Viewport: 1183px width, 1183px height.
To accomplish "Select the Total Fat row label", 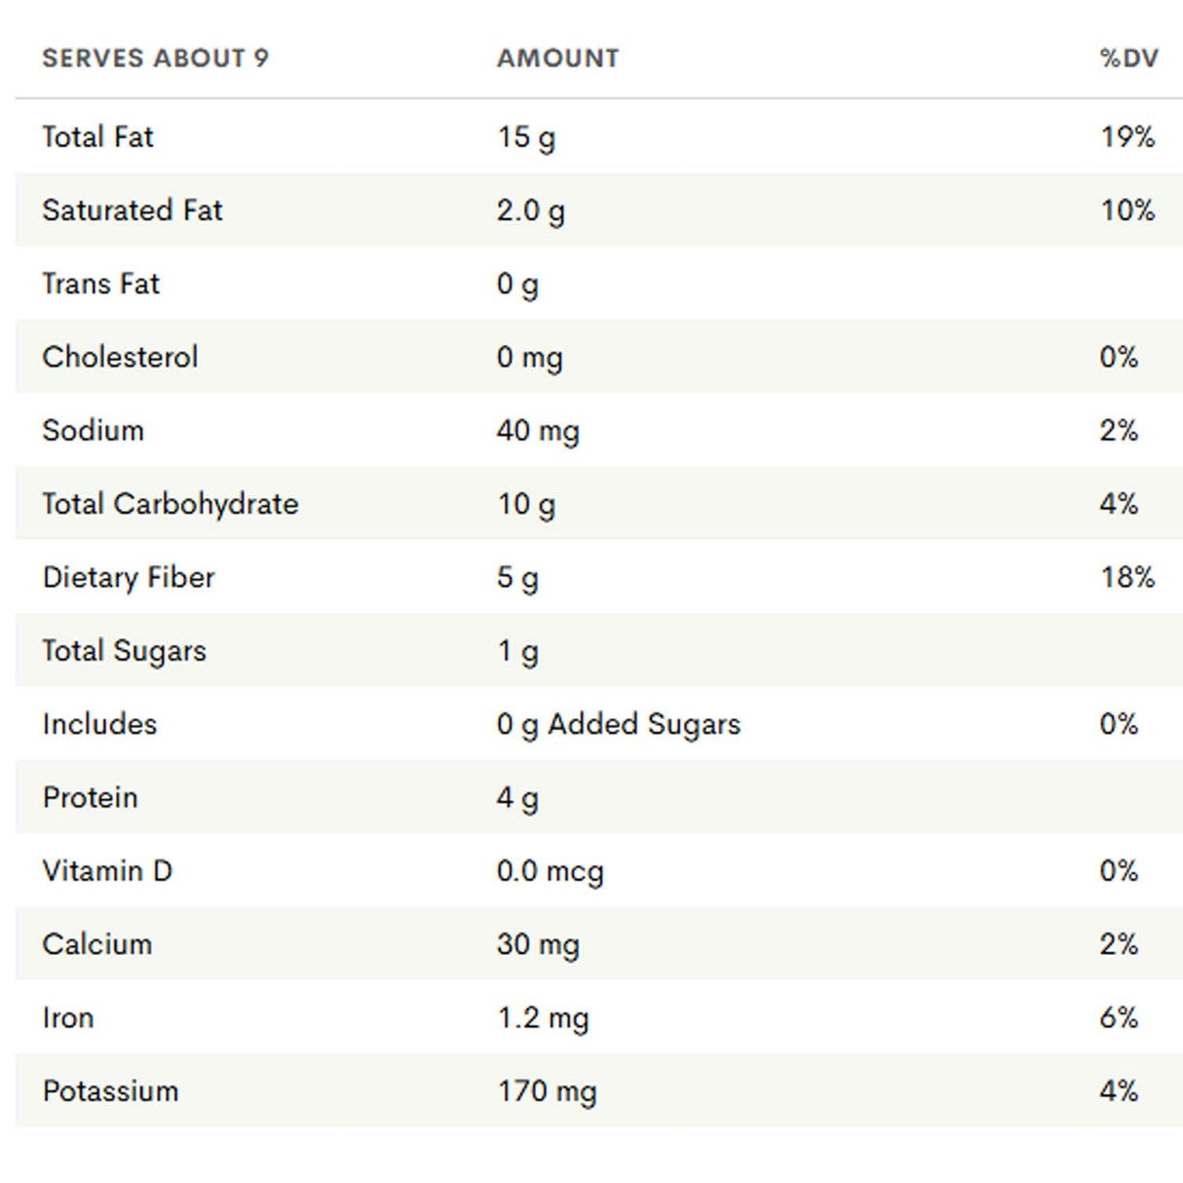I will tap(97, 136).
